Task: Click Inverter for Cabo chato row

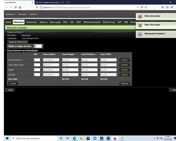Action: [x=124, y=65]
